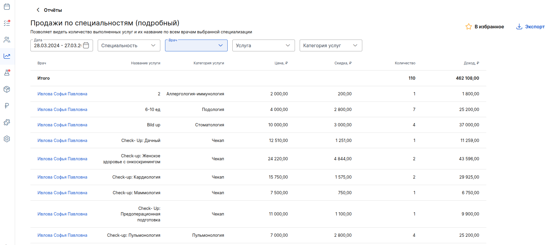This screenshot has height=245, width=553.
Task: Click the Отчёты breadcrumb title
Action: point(53,10)
